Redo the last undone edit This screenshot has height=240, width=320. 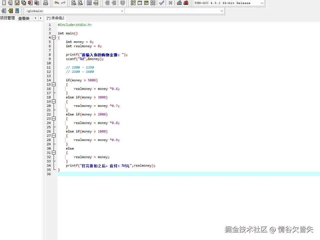click(x=63, y=3)
